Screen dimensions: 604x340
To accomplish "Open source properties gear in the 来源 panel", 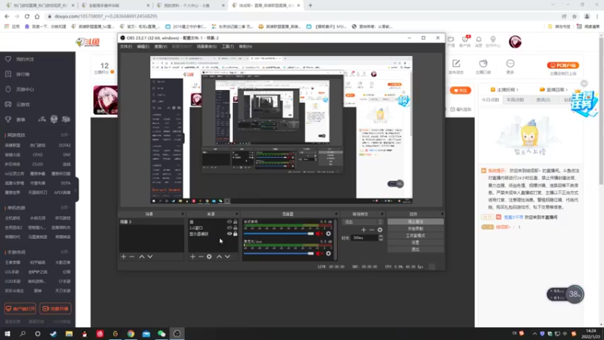I will click(209, 257).
